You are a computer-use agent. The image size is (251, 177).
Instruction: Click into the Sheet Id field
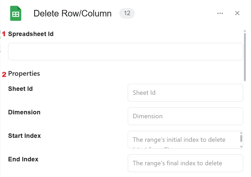(185, 93)
